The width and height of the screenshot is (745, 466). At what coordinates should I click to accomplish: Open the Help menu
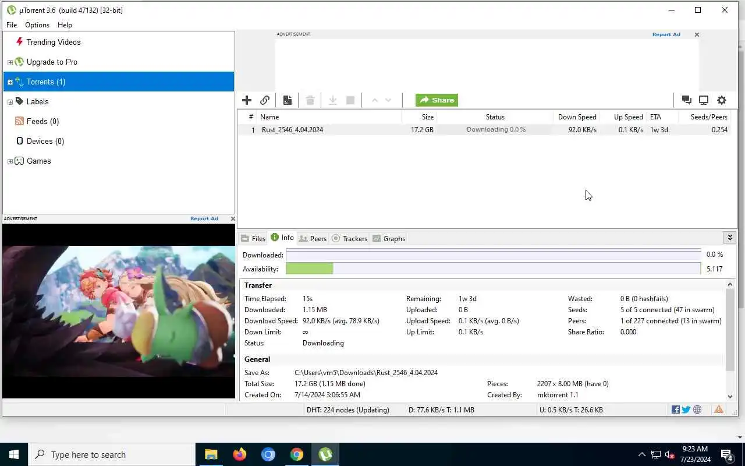[x=65, y=25]
